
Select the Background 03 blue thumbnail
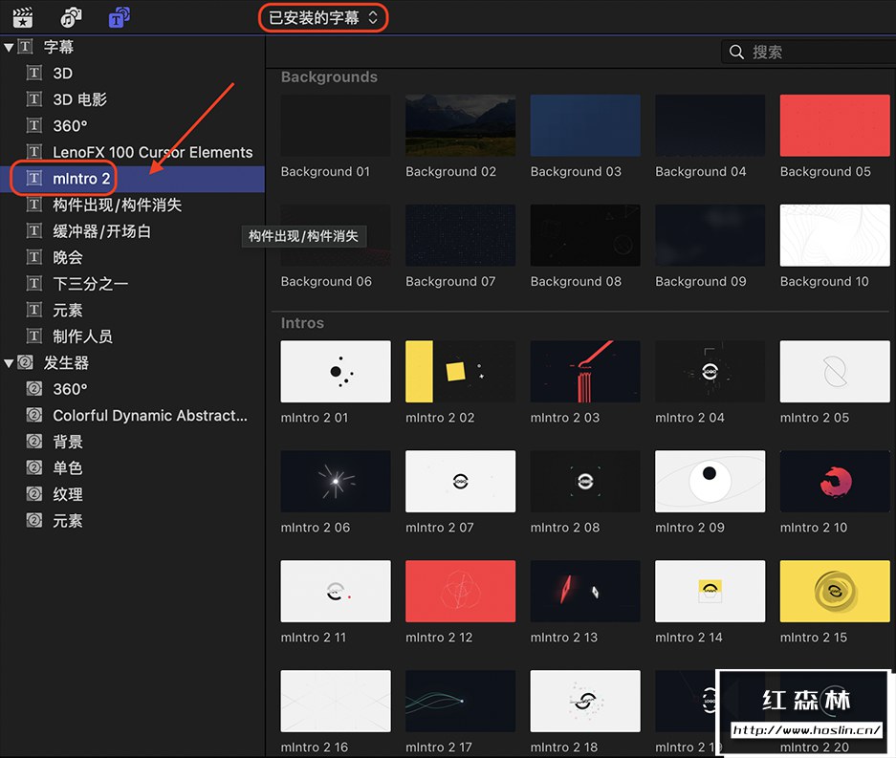click(x=585, y=125)
